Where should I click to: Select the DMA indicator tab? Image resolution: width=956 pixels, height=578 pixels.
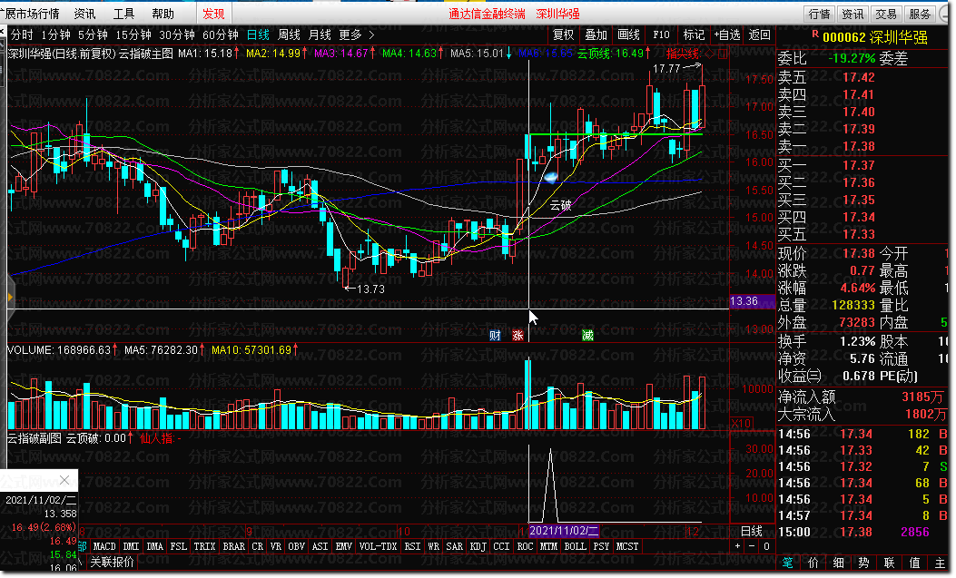[x=155, y=547]
